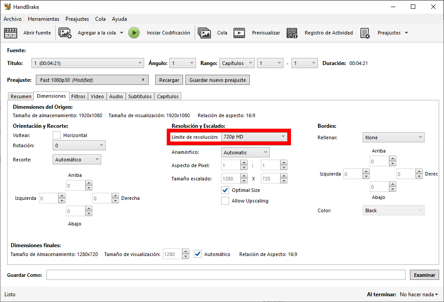Switch to the Capitulos tab
The height and width of the screenshot is (302, 444).
[x=168, y=96]
